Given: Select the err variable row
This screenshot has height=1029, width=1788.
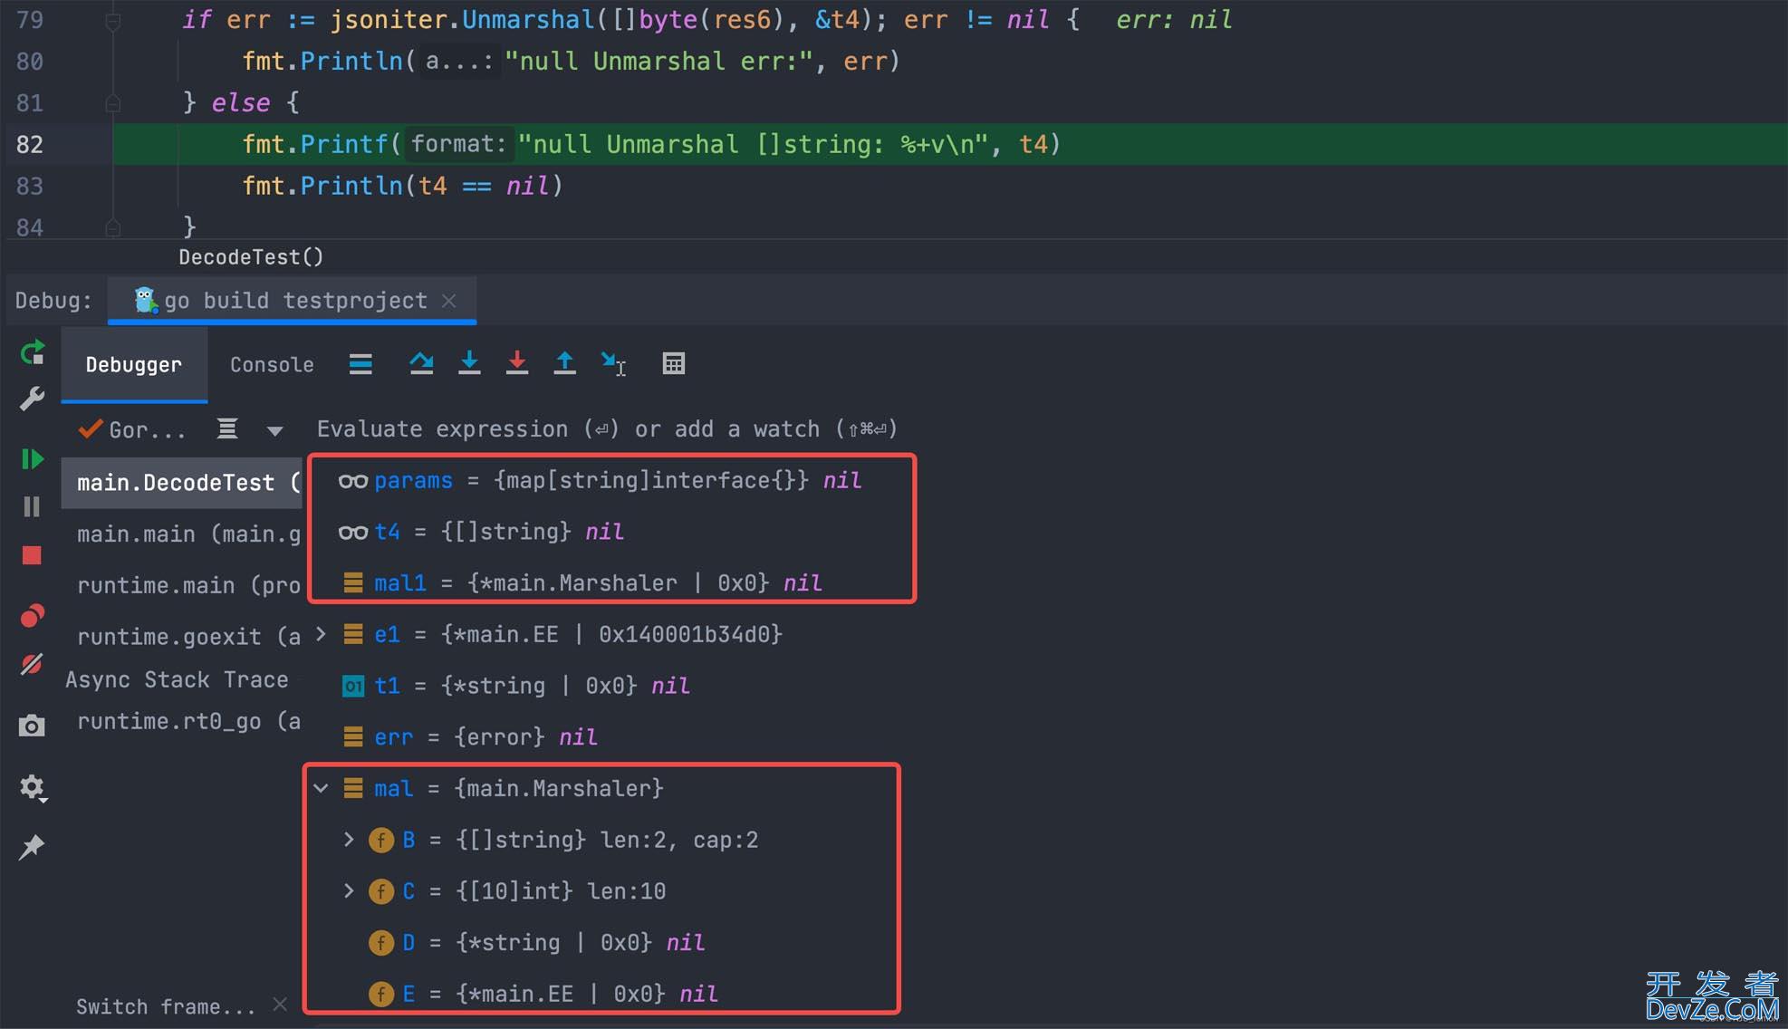Looking at the screenshot, I should (470, 737).
